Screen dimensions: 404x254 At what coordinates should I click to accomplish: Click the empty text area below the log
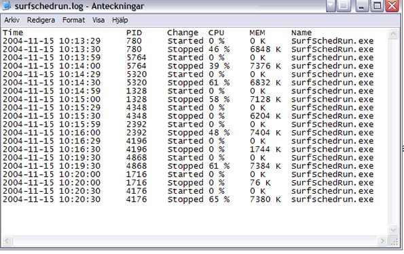[194, 219]
